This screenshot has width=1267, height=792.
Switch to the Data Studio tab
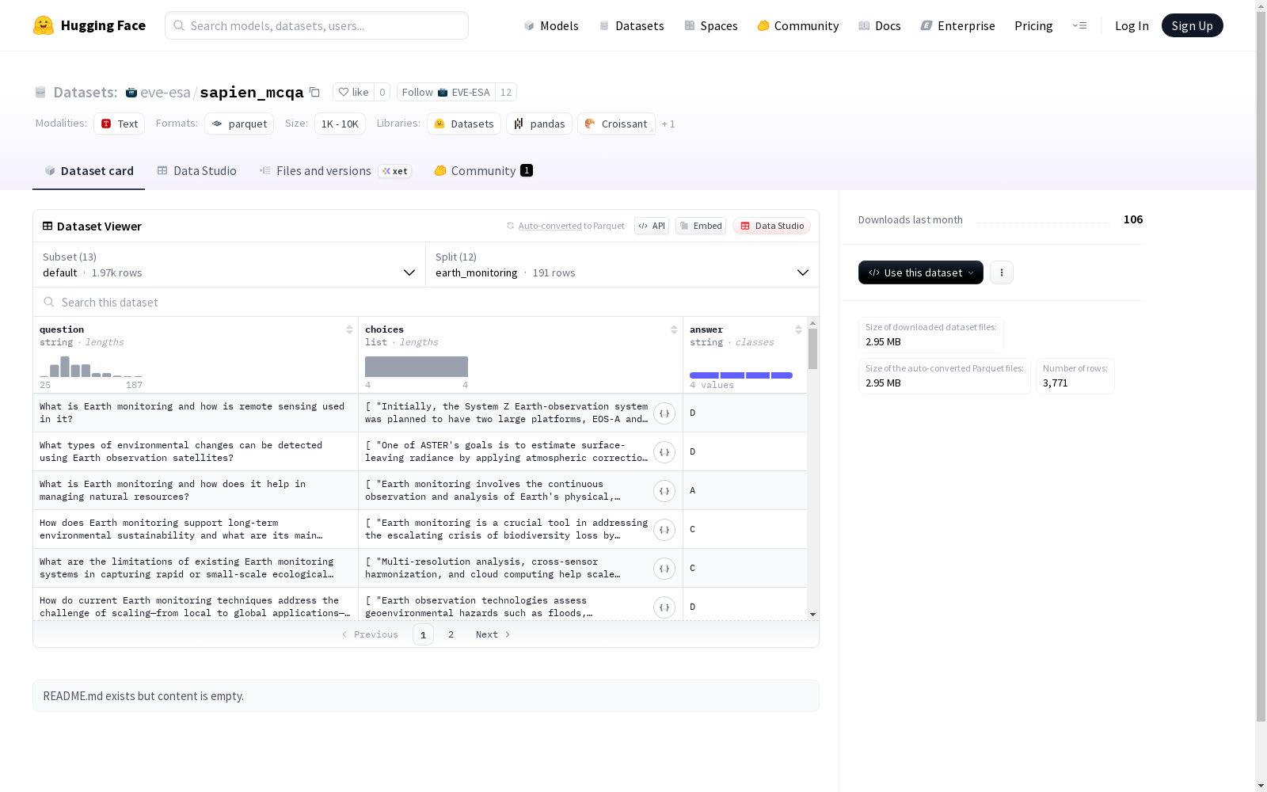tap(196, 170)
